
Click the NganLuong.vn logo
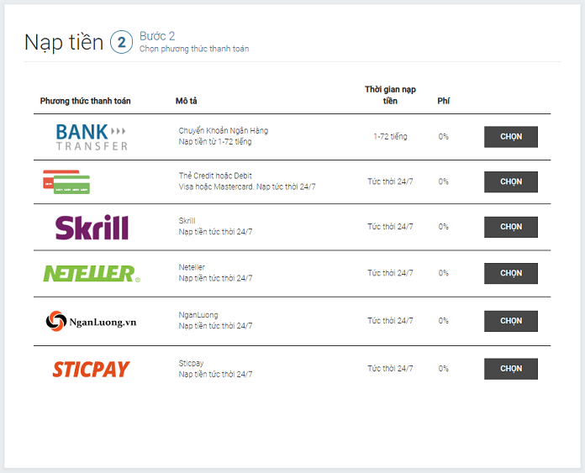click(91, 321)
